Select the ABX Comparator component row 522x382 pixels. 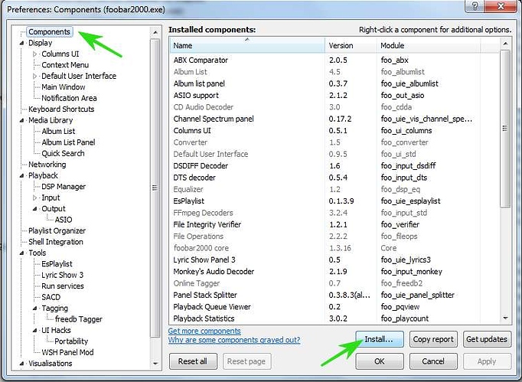(334, 60)
